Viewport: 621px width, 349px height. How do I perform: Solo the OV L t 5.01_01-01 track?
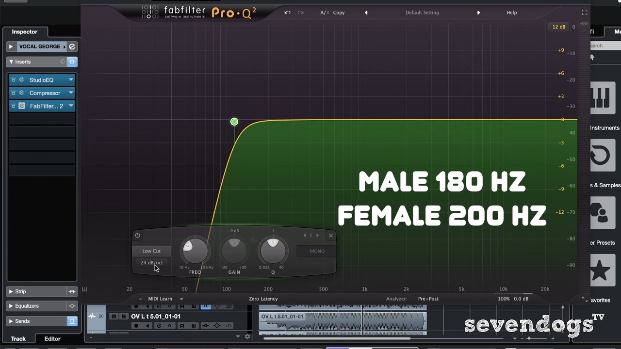point(124,317)
